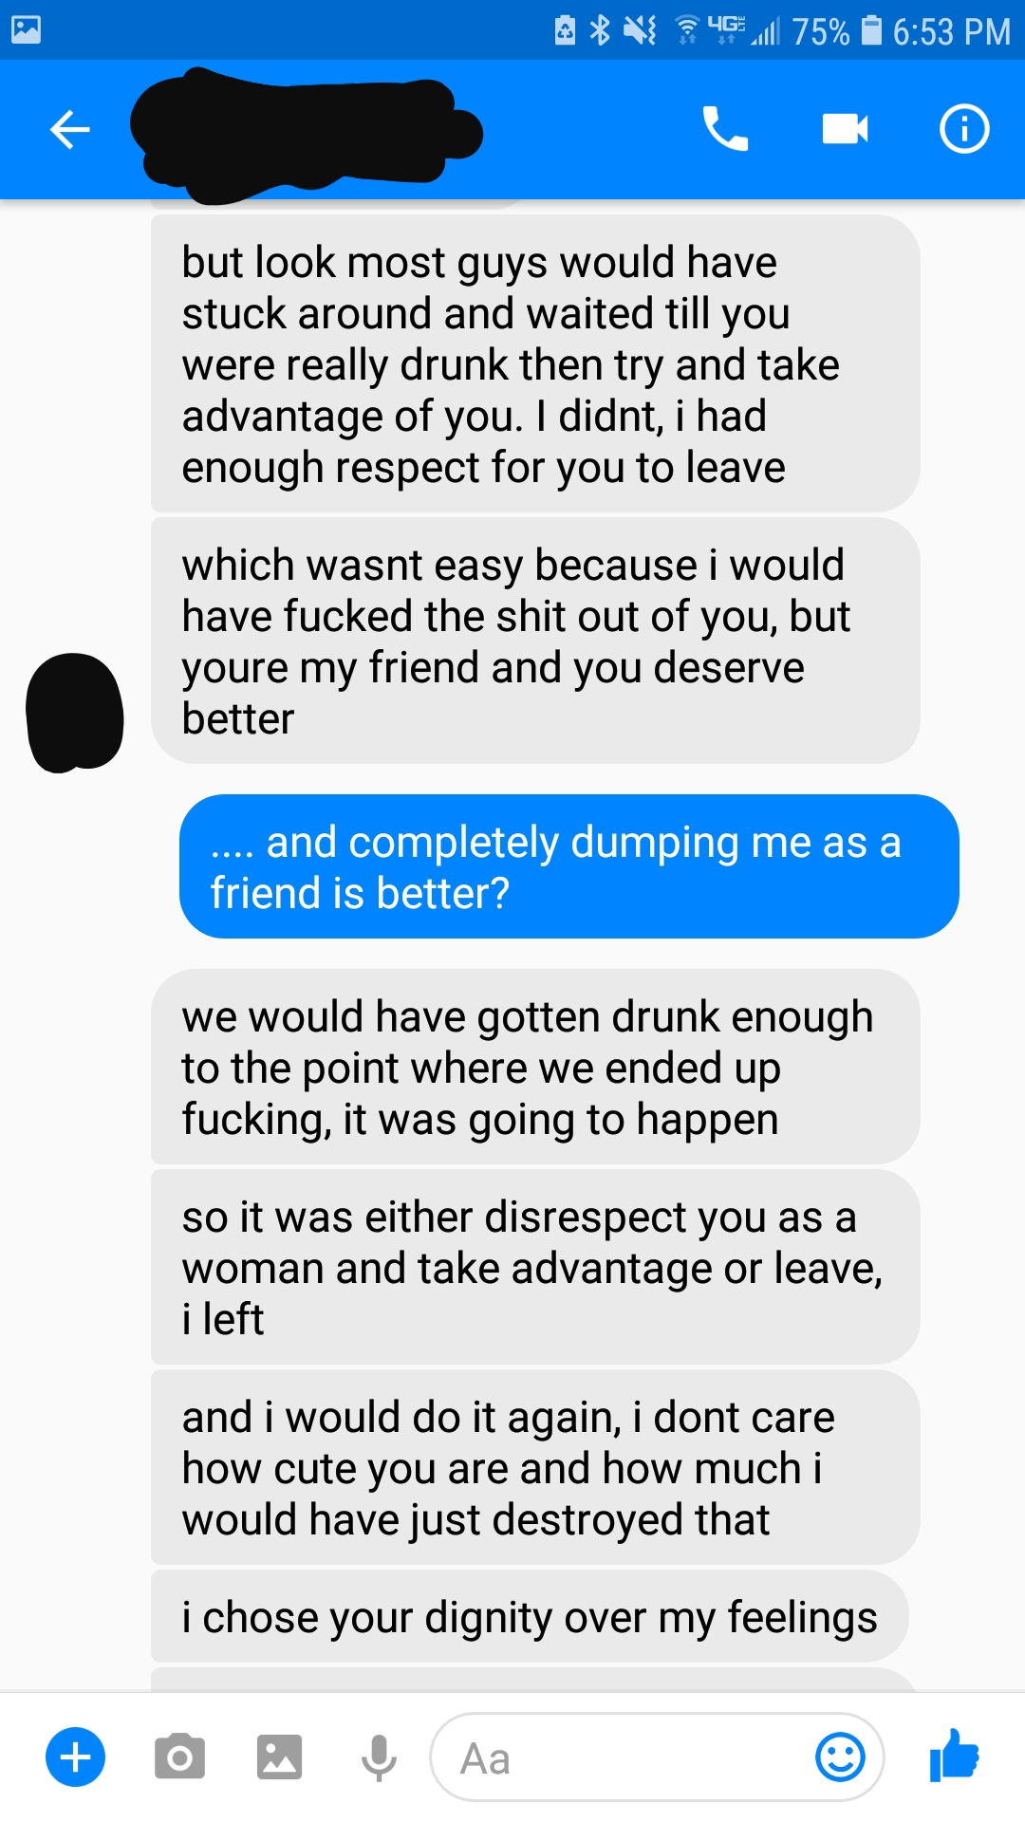Tap the battery indicator in status bar

point(871,31)
